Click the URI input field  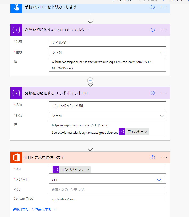tap(107, 170)
